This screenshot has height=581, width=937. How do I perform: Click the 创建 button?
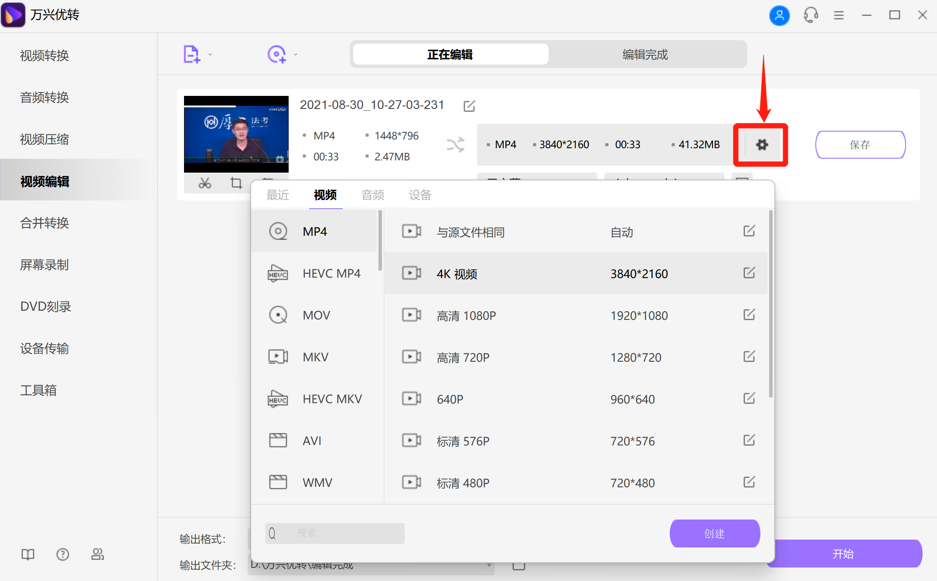pos(715,533)
